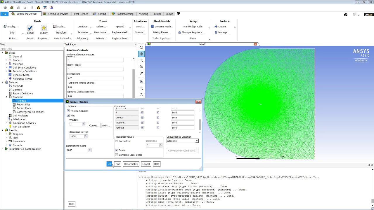The height and width of the screenshot is (210, 374).
Task: Expand the Parameters & Customization node
Action: coord(3,149)
